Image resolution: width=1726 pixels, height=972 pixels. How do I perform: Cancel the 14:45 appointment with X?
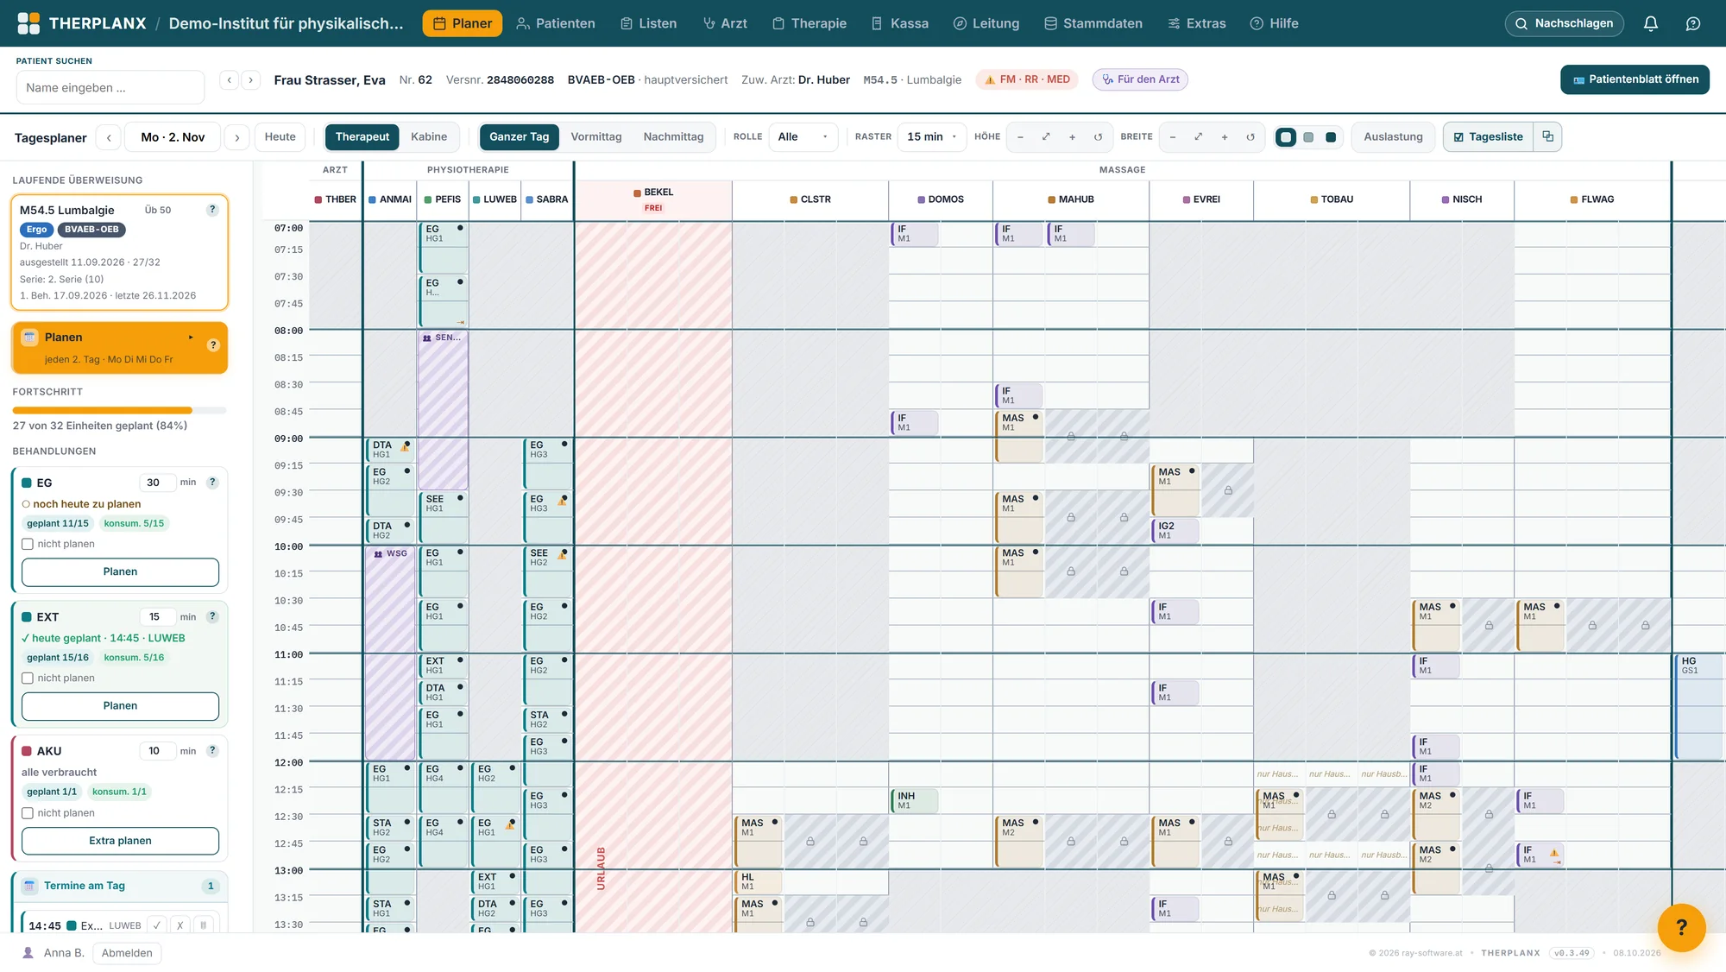coord(180,925)
